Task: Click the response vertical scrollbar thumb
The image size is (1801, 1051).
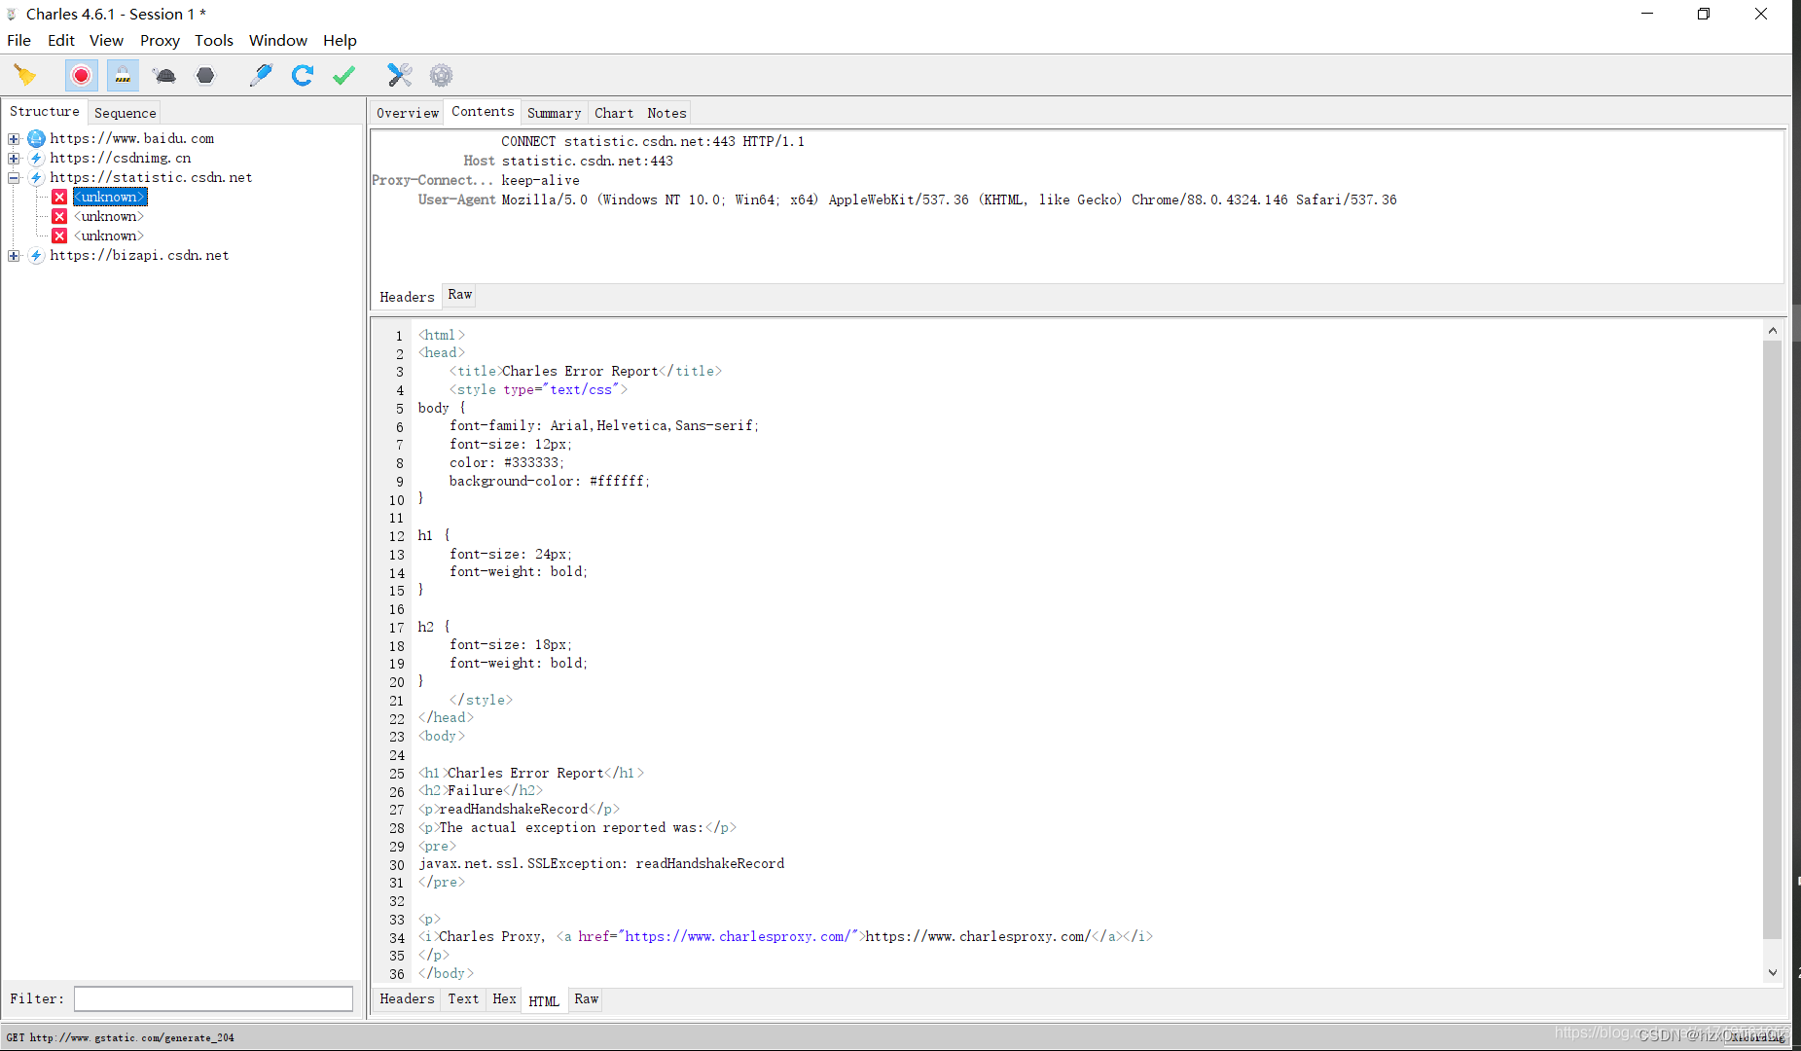Action: (x=1772, y=639)
